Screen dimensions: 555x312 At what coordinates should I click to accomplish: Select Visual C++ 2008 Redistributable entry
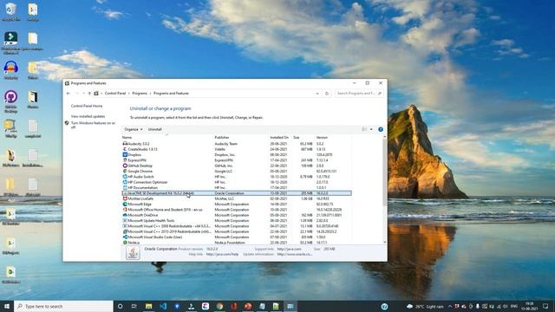pos(237,226)
